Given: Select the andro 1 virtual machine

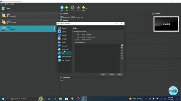Looking at the screenshot, I should [x=29, y=15].
